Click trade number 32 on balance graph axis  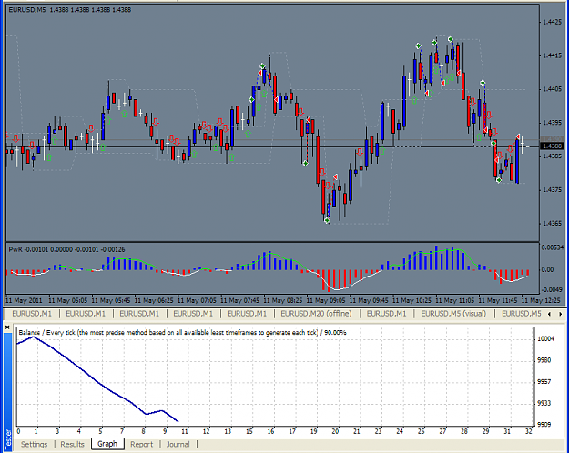pos(528,431)
